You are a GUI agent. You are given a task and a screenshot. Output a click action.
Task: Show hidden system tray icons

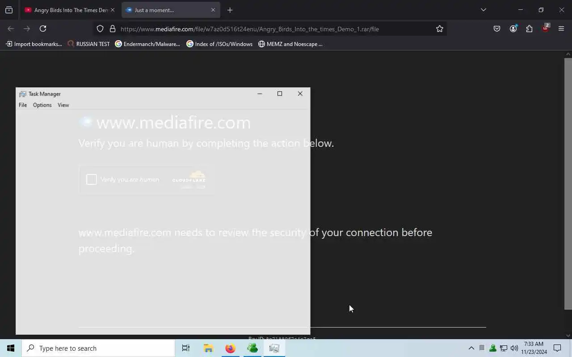tap(471, 348)
